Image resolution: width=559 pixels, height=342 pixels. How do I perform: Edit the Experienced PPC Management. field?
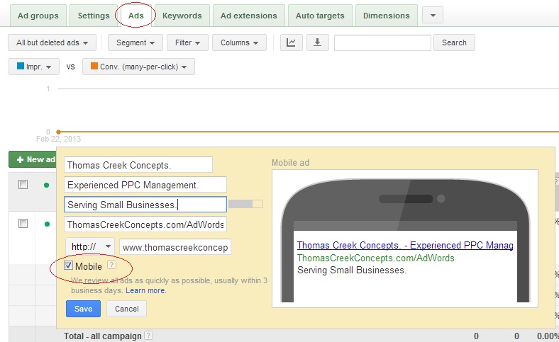click(x=145, y=185)
